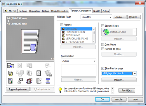Image resolution: width=146 pixels, height=106 pixels.
Task: Click the printer icon in the title bar
Action: point(3,4)
